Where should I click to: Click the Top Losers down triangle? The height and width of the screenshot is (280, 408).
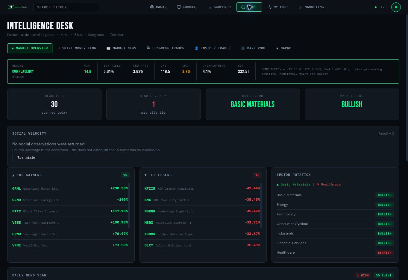click(x=145, y=175)
